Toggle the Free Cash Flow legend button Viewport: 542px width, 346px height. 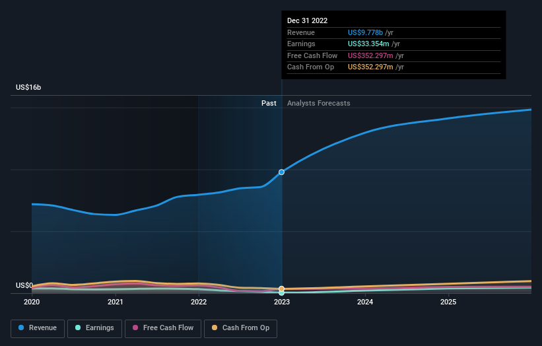coord(163,328)
